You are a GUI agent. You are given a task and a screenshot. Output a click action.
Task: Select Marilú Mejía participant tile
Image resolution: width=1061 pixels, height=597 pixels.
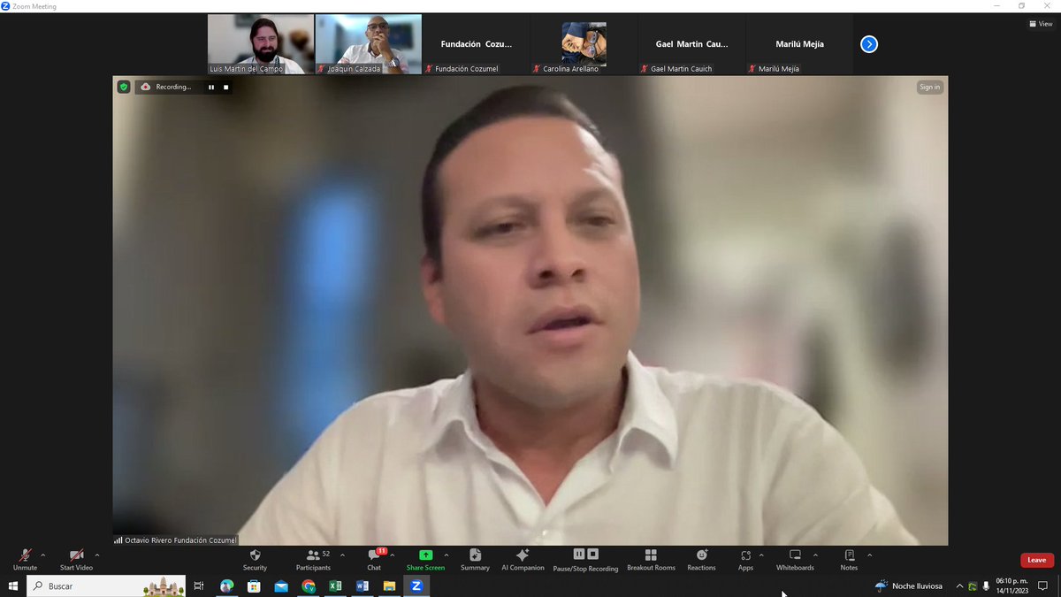click(x=800, y=44)
